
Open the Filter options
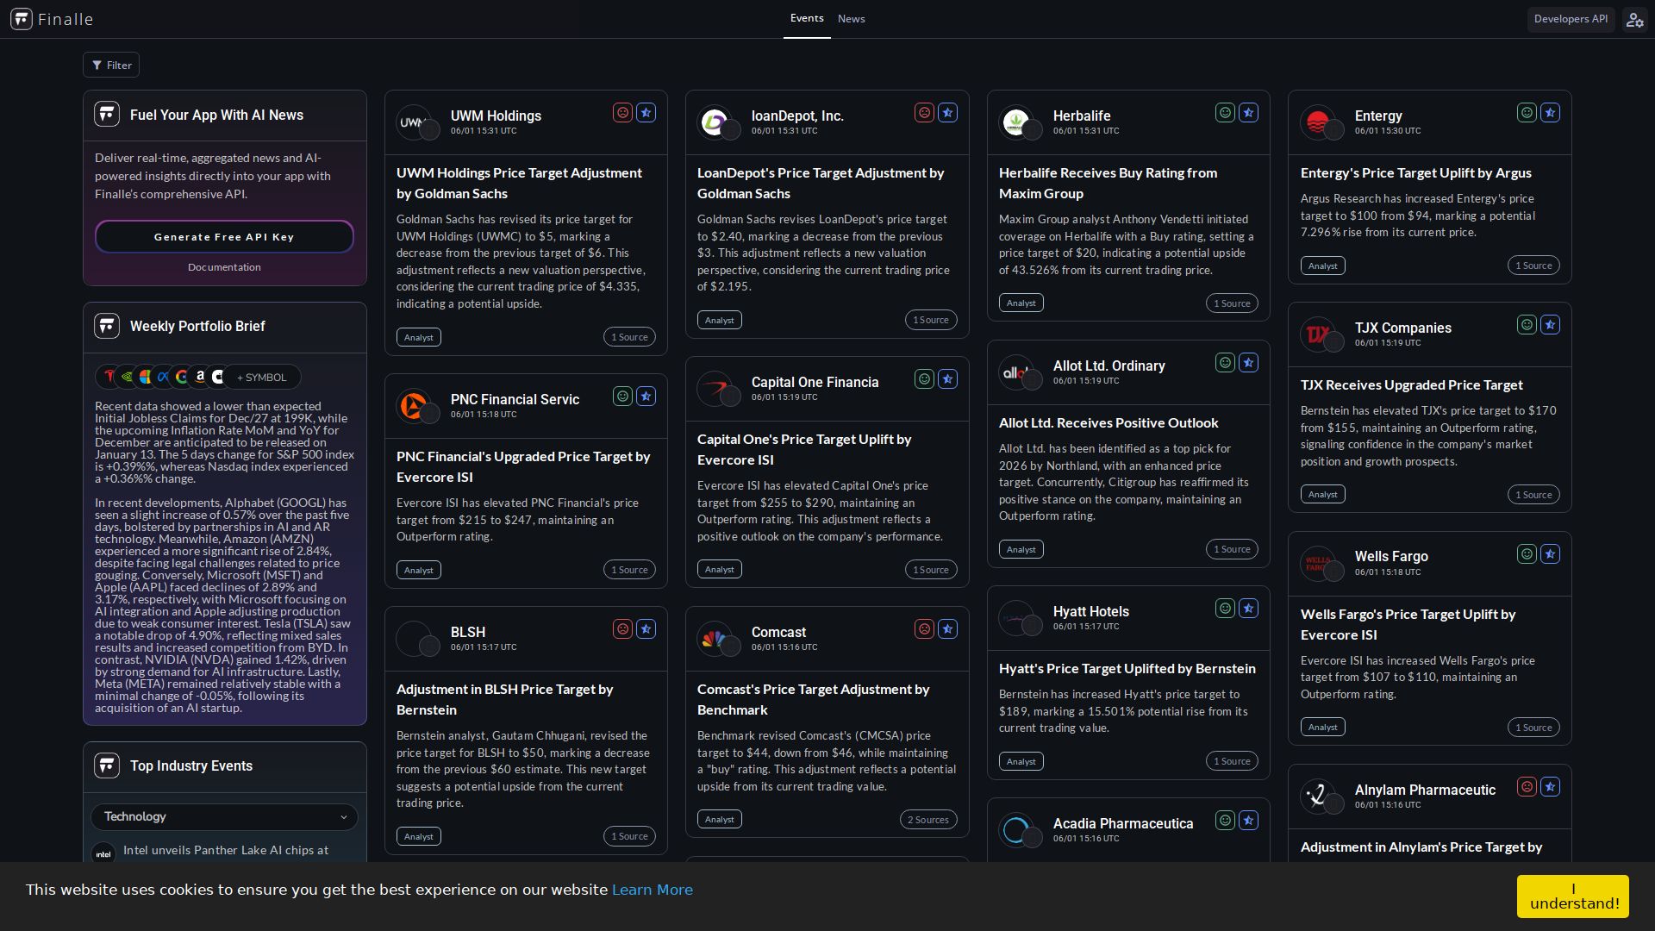(111, 65)
